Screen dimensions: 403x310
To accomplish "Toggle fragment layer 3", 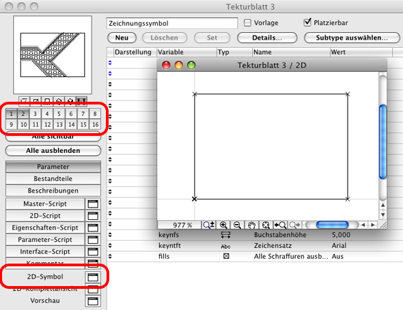I will [36, 114].
